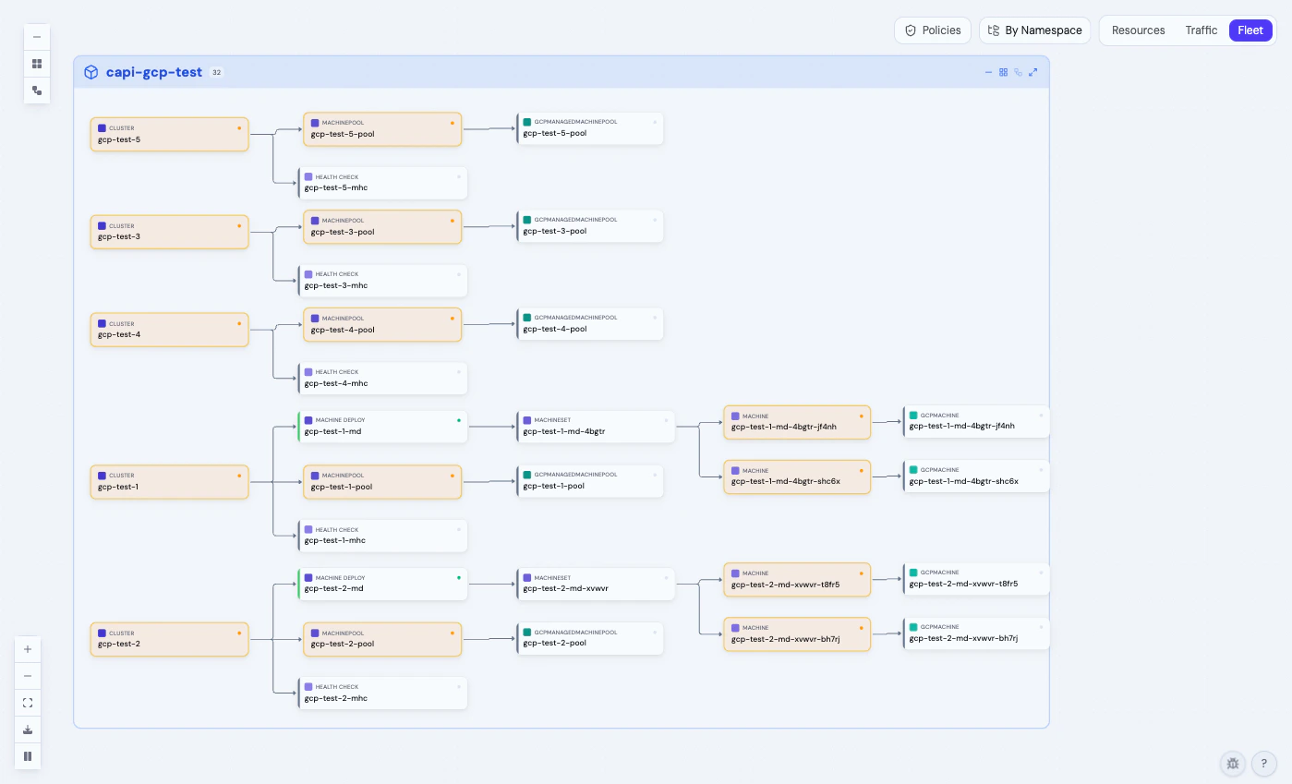
Task: Fit graph to view
Action: coord(28,703)
